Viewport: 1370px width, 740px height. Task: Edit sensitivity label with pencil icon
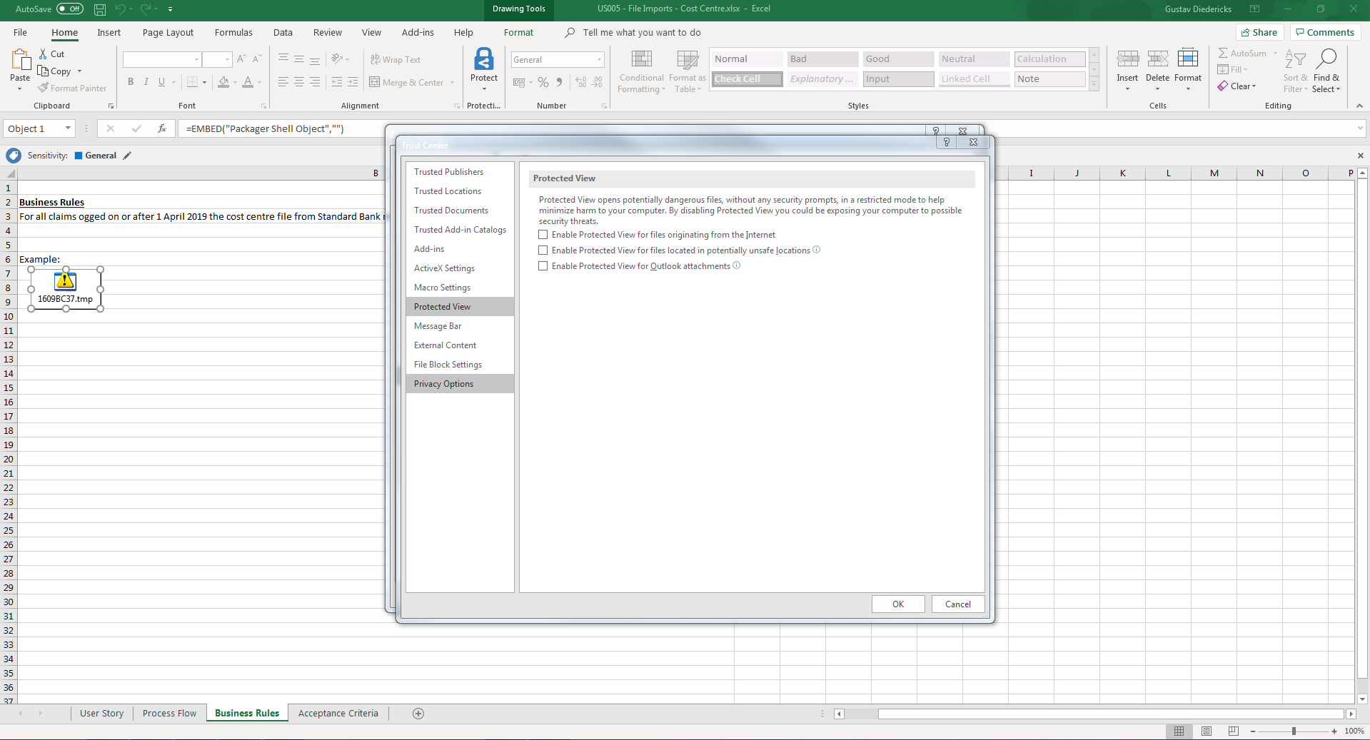click(x=127, y=156)
